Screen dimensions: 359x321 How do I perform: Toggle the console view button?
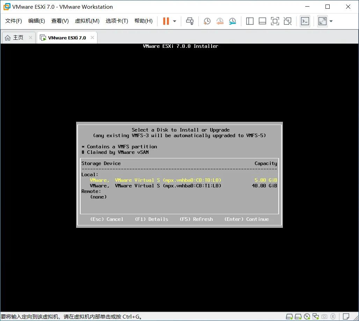tap(305, 21)
